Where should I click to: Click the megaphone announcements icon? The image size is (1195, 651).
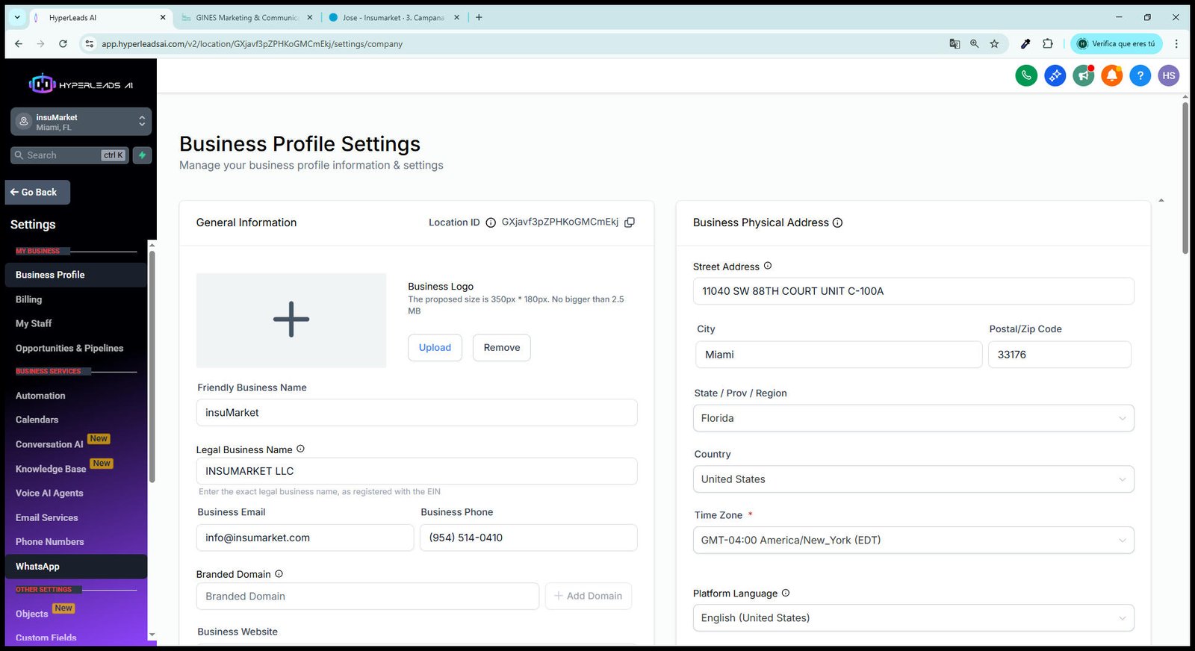(x=1083, y=75)
